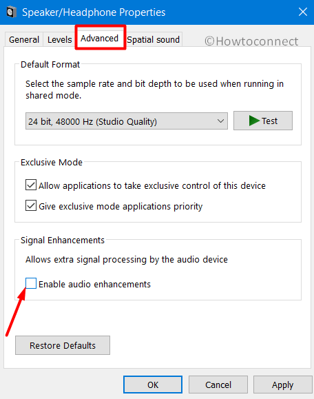Click the Restore Defaults button
This screenshot has width=314, height=399.
63,345
